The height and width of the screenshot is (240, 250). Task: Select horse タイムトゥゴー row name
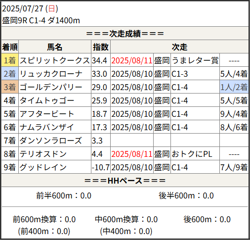47,100
